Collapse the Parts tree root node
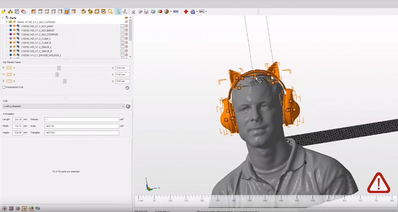The width and height of the screenshot is (398, 212). 3,18
